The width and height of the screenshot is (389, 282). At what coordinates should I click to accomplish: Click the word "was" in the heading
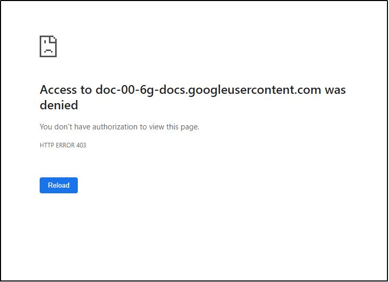click(335, 90)
